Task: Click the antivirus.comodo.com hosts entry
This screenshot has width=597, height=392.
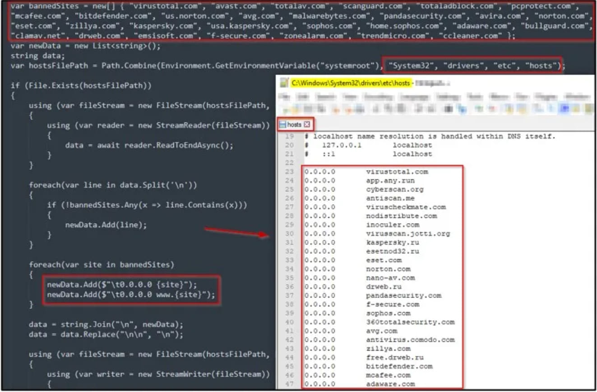Action: pyautogui.click(x=410, y=340)
